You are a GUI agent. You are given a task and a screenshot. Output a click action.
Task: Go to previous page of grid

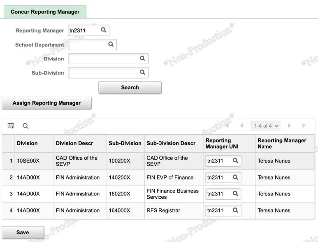242,126
